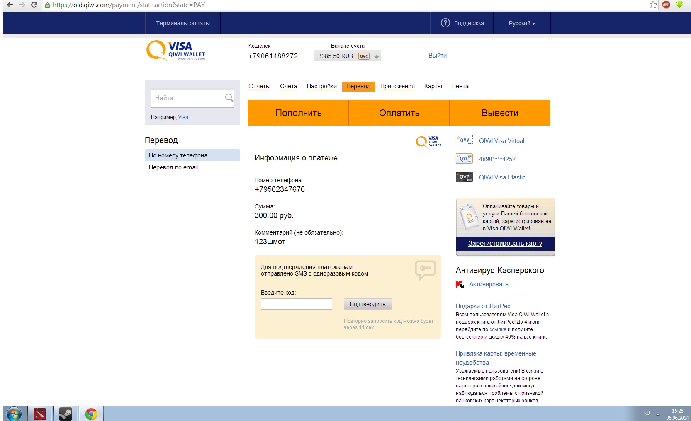Select Перевод по email in sidebar
This screenshot has height=421, width=691.
(x=173, y=167)
